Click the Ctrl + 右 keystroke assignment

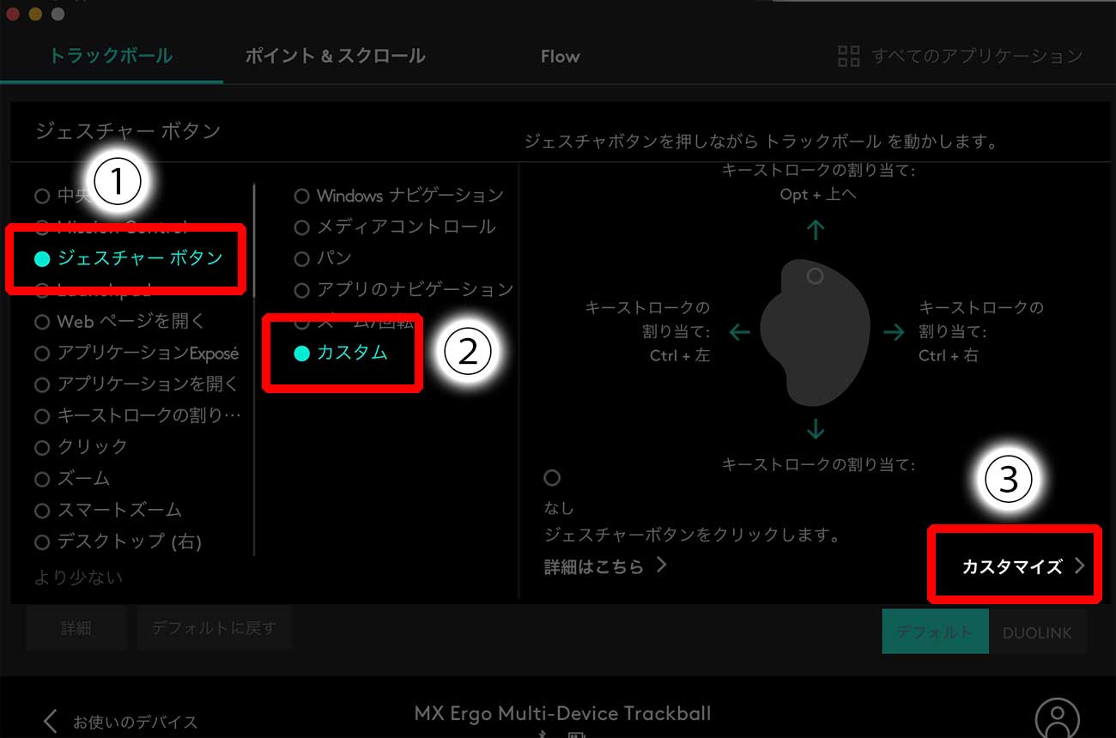click(x=949, y=355)
